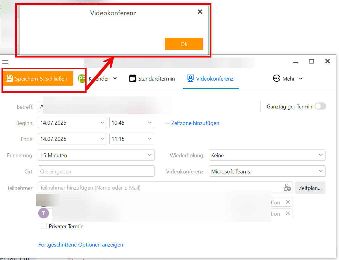Switch to the Videokonferenz tab
339x260 pixels.
[211, 79]
